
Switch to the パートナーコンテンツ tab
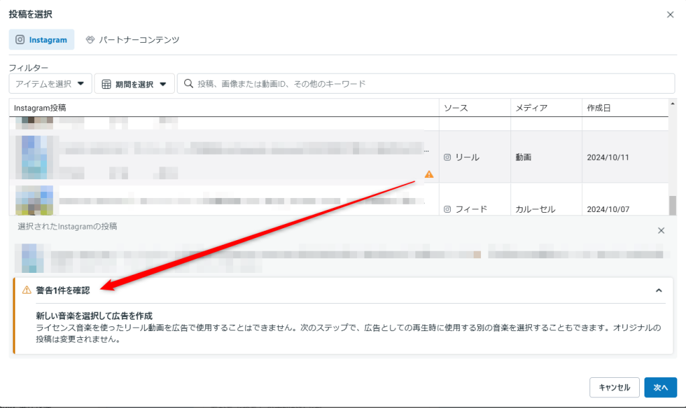pyautogui.click(x=133, y=39)
